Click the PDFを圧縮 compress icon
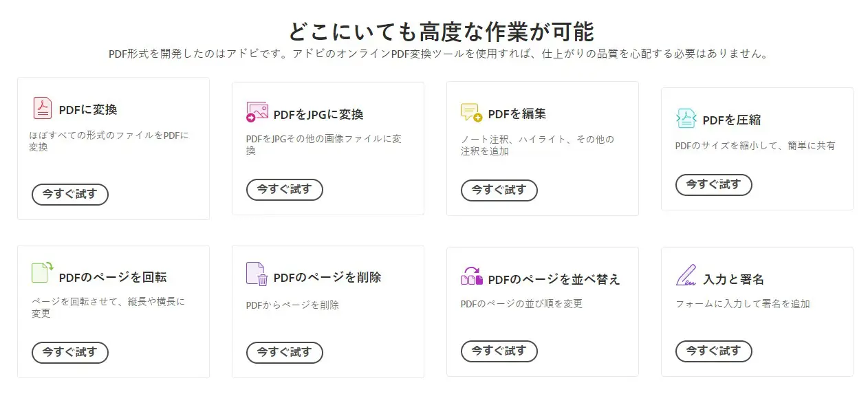Viewport: 868px width, 405px height. (x=686, y=118)
